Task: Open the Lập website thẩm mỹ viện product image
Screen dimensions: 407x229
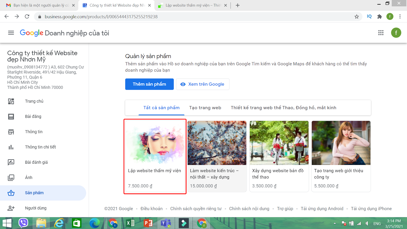Action: point(155,143)
